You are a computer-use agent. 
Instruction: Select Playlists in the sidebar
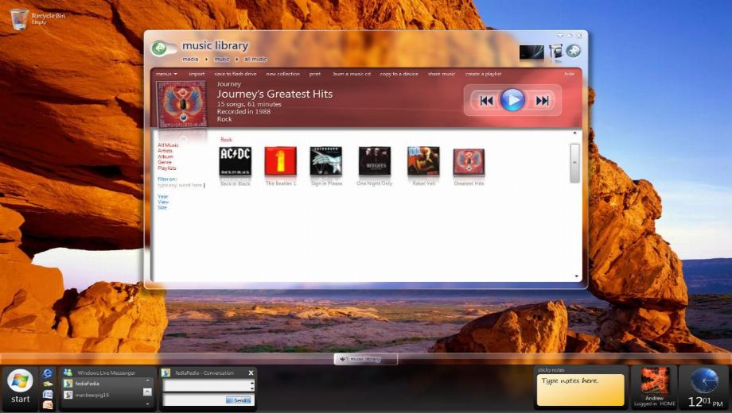tap(166, 168)
